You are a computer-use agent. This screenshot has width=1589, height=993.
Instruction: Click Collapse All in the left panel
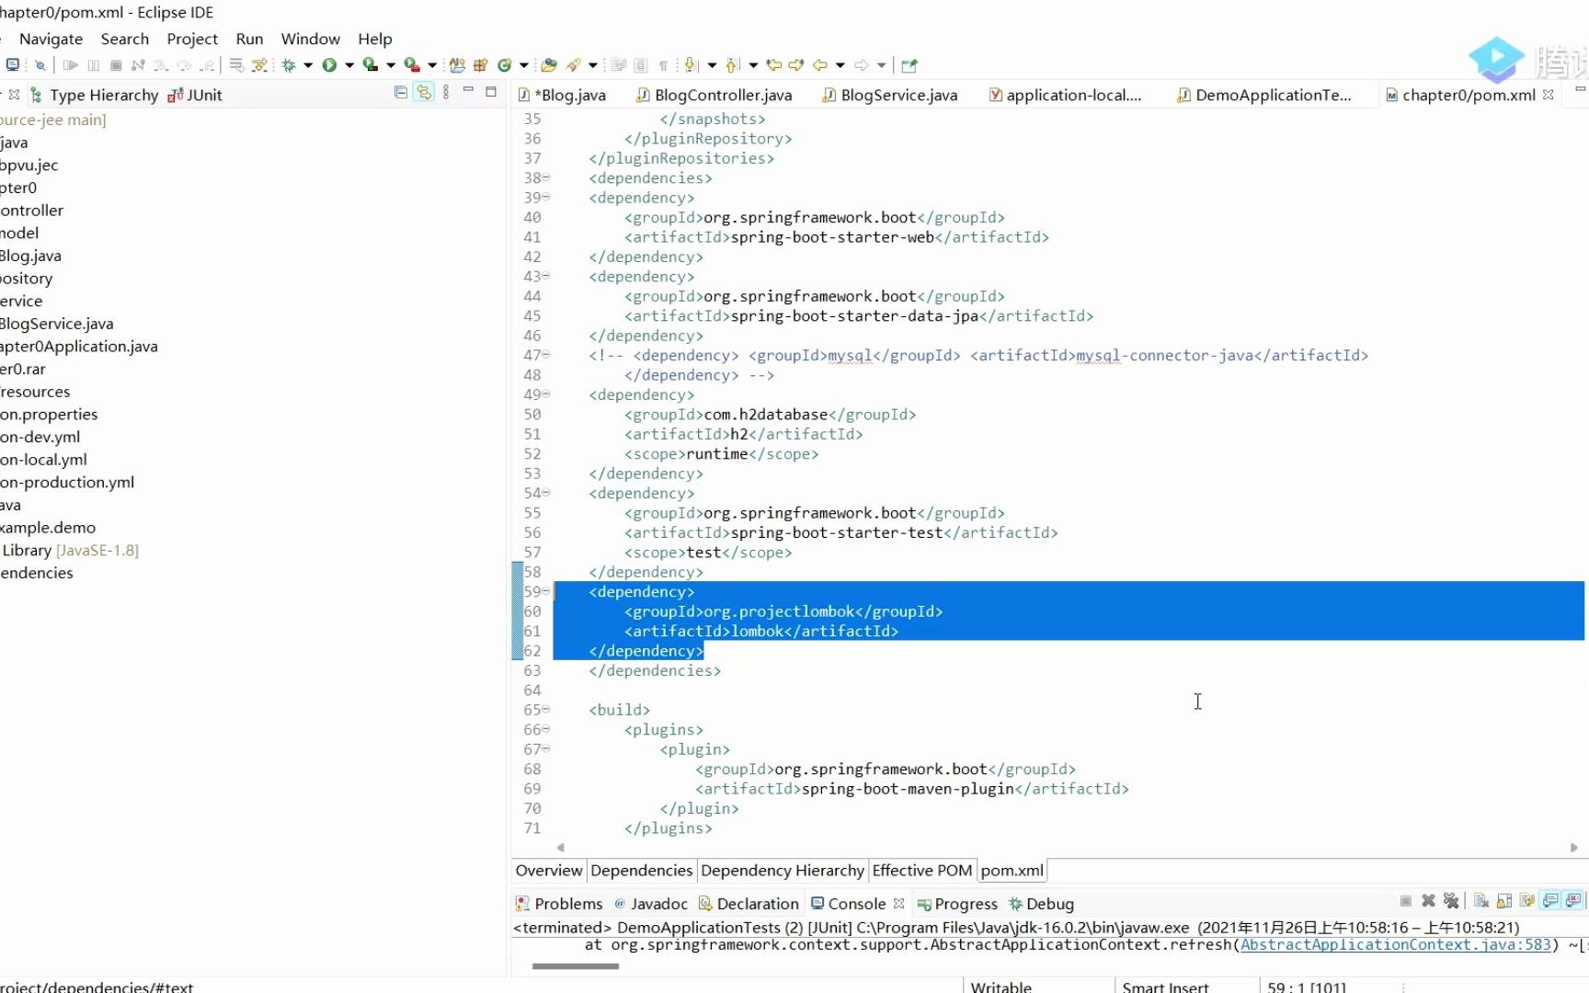tap(401, 92)
